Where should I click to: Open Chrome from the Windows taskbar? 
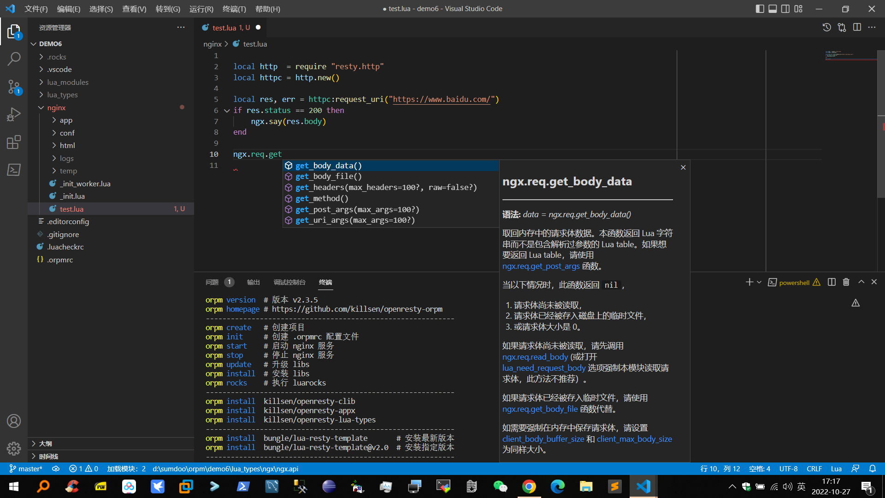(x=529, y=486)
